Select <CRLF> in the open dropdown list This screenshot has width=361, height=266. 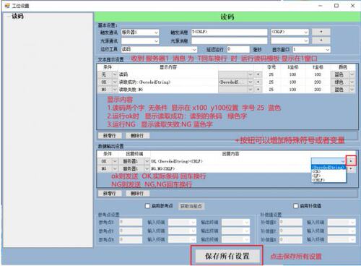pyautogui.click(x=329, y=180)
